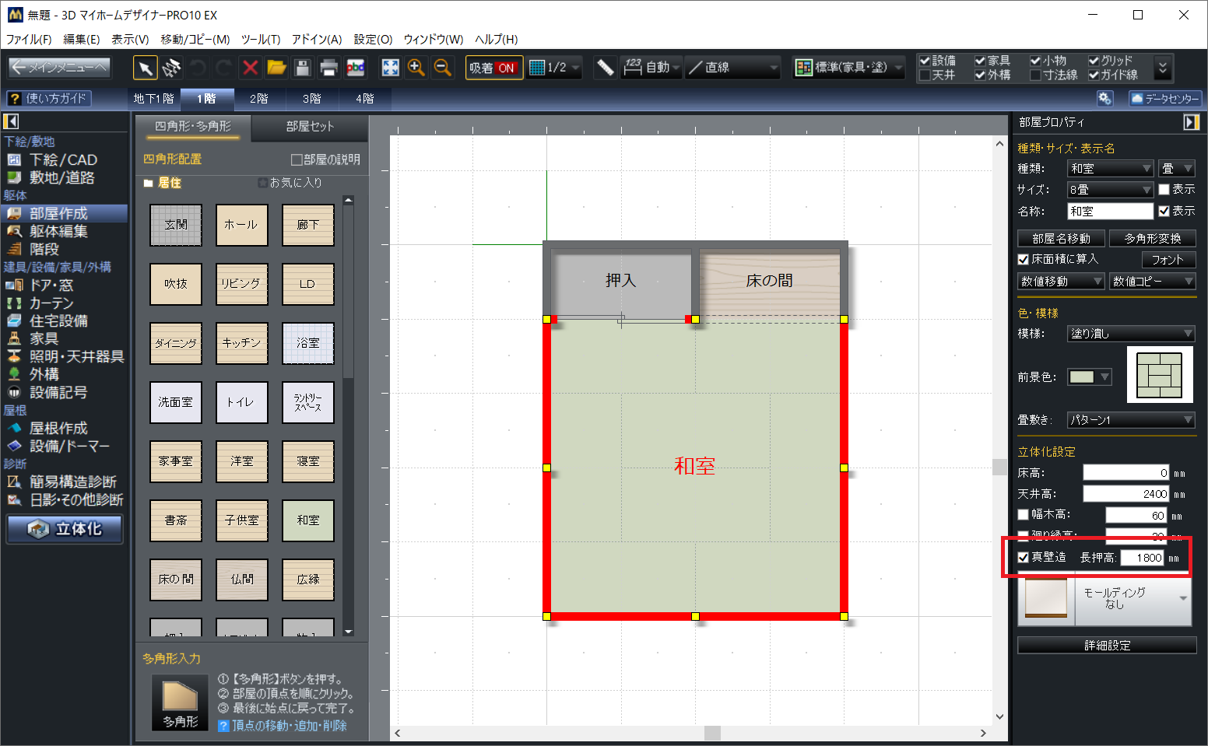
Task: Click the 立体化 button
Action: click(x=65, y=529)
